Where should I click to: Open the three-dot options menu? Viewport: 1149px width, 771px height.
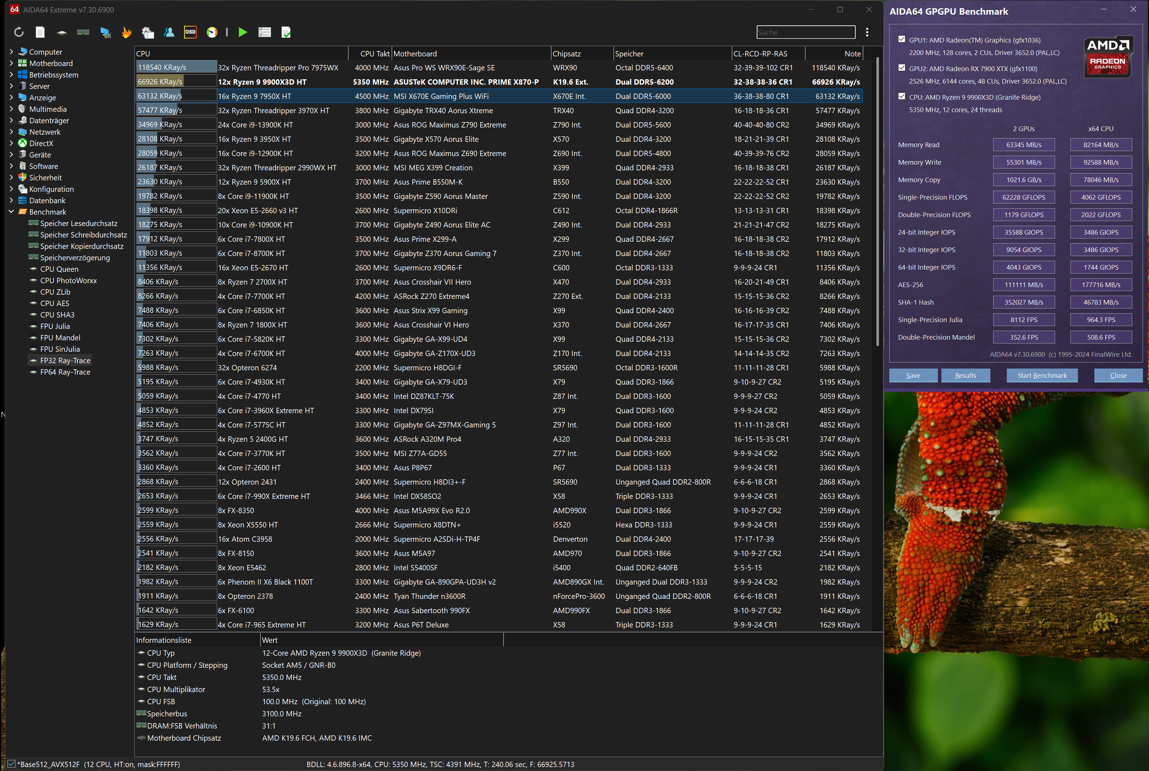867,32
